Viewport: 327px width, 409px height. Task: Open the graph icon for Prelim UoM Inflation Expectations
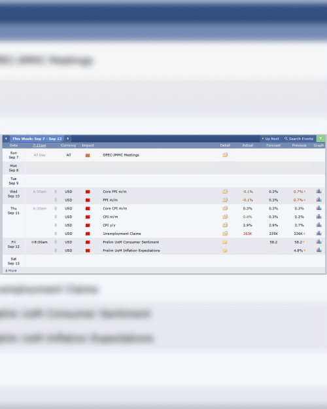point(318,250)
